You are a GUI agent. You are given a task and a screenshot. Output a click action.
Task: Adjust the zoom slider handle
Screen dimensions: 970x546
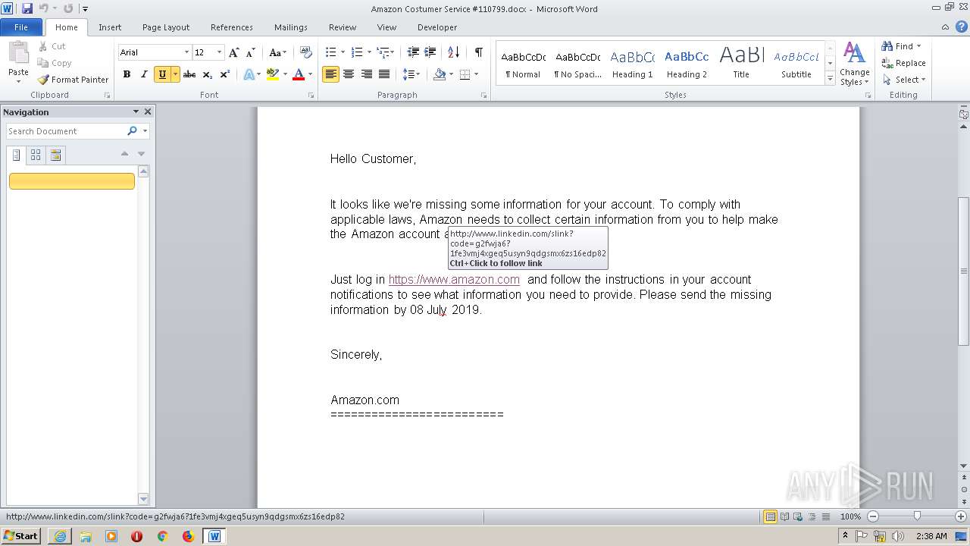(917, 516)
